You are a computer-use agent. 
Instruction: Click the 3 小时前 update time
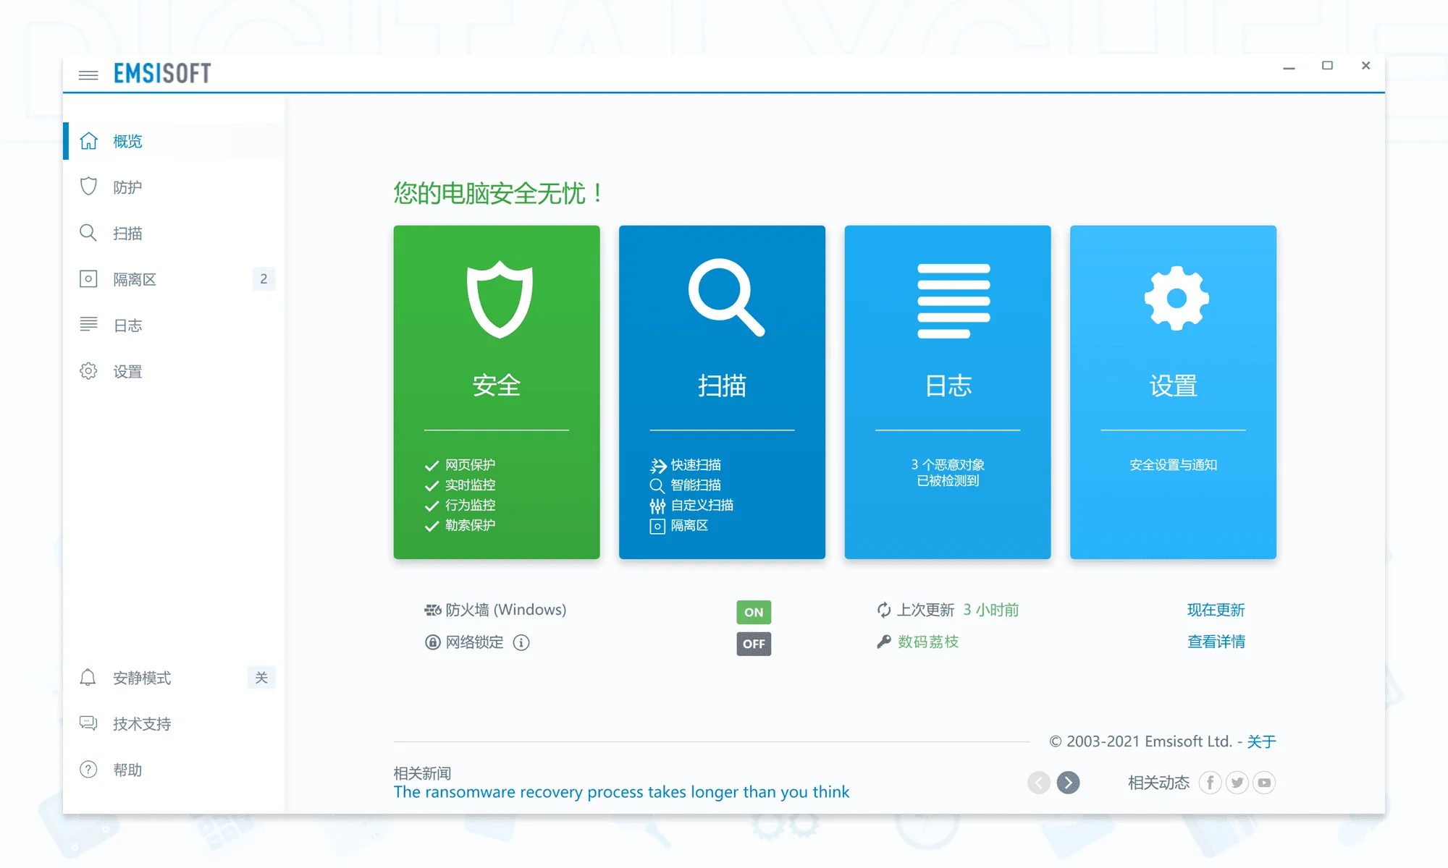point(991,610)
